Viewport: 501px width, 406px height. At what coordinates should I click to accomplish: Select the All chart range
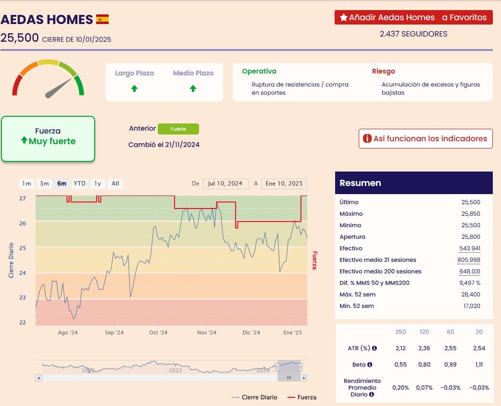(115, 184)
